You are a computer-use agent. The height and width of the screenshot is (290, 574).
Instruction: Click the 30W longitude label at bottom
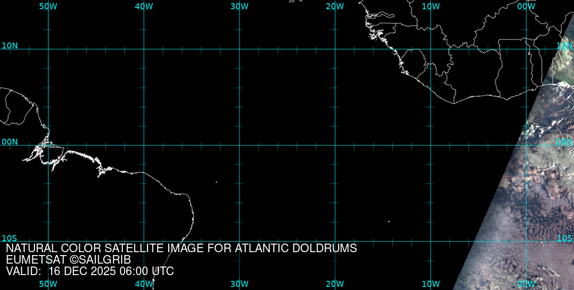pyautogui.click(x=239, y=284)
